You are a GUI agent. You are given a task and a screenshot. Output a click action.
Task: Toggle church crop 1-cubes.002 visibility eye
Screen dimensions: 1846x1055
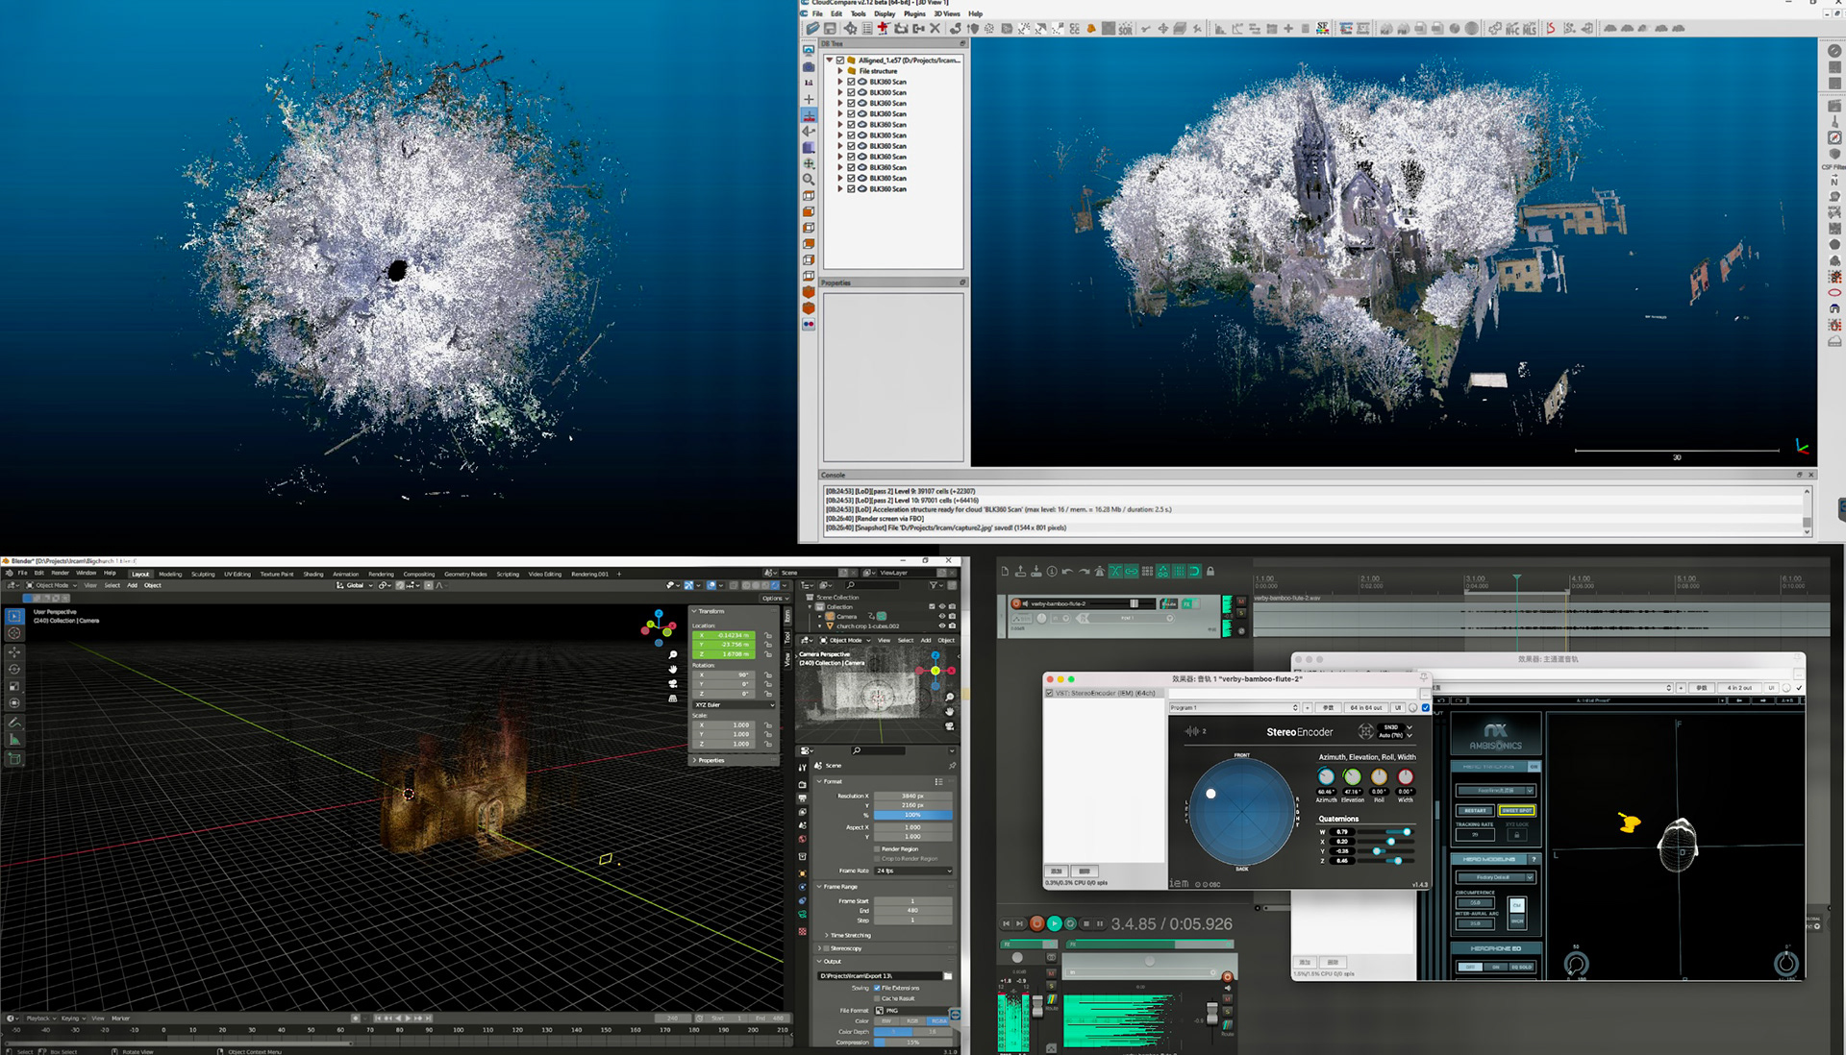coord(942,626)
